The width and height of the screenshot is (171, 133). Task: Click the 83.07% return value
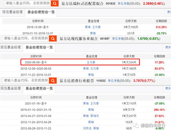[160, 68]
